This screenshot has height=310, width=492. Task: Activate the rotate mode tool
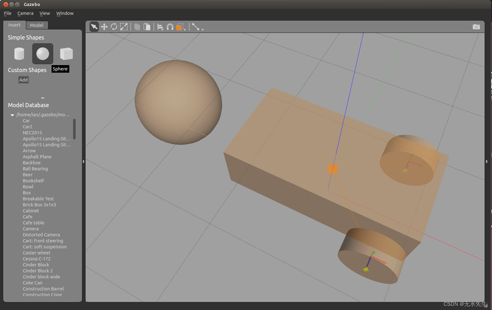(114, 27)
